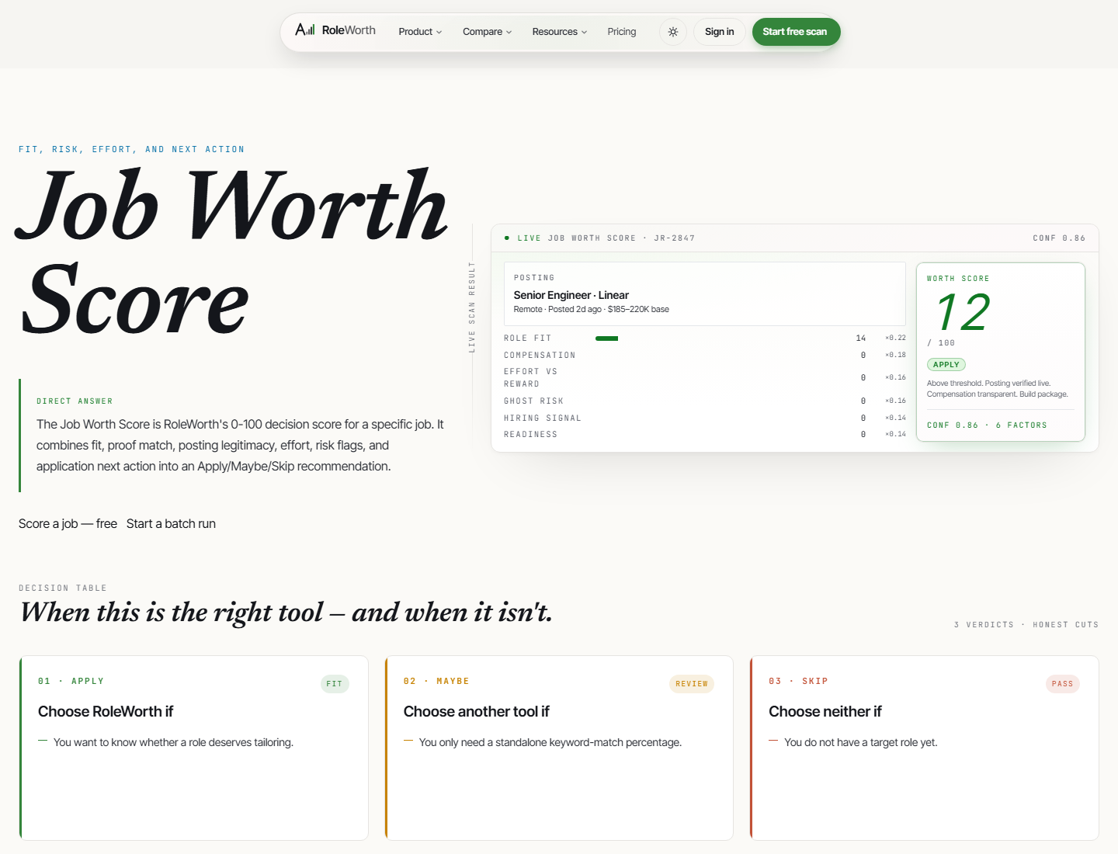Click the GHOST RISK factor label

533,401
